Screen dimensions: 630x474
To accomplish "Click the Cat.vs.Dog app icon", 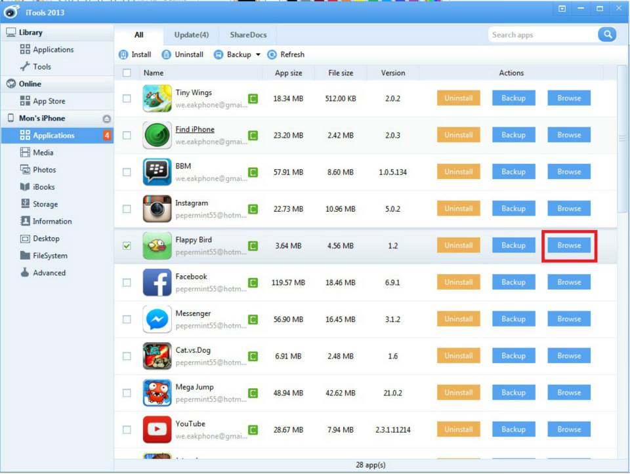I will click(x=157, y=356).
